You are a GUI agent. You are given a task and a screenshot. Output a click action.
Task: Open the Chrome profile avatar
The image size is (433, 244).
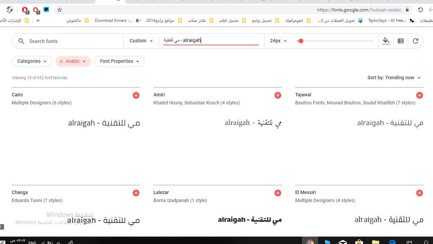pyautogui.click(x=10, y=10)
